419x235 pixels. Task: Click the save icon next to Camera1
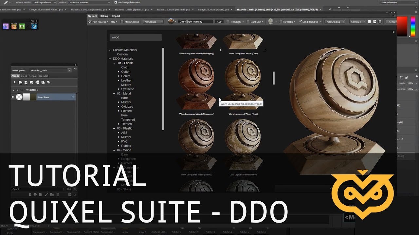pyautogui.click(x=375, y=22)
